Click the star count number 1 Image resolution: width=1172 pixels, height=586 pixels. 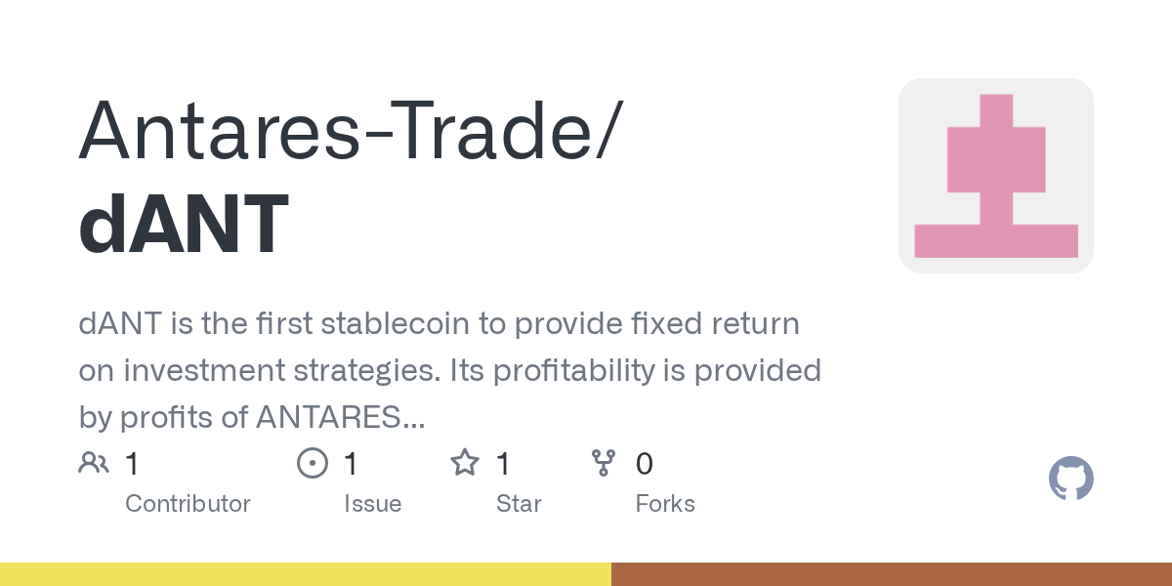pyautogui.click(x=503, y=464)
